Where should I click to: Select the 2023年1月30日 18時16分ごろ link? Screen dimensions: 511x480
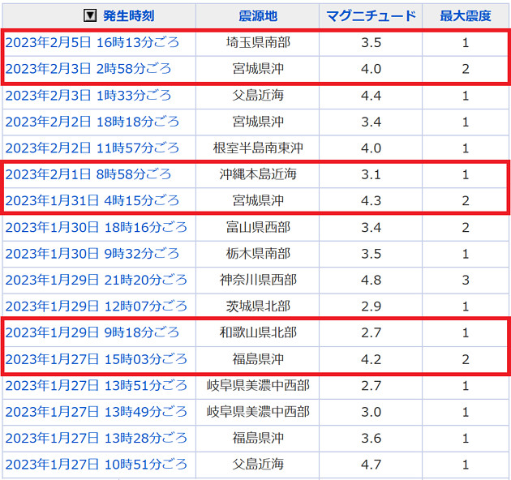point(96,227)
